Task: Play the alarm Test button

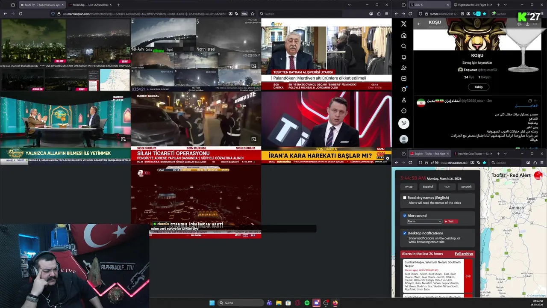Action: coord(450,221)
